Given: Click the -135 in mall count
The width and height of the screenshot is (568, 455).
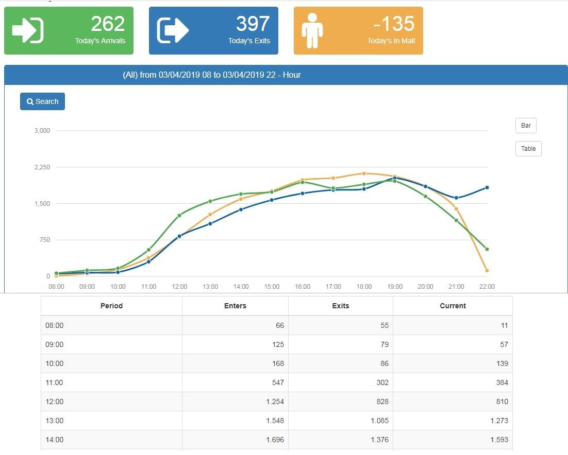Looking at the screenshot, I should coord(394,24).
